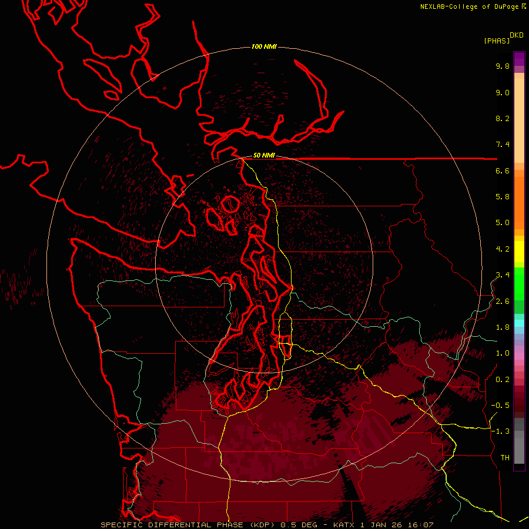Select the DKD legend title
529x529 pixels.
pos(517,35)
